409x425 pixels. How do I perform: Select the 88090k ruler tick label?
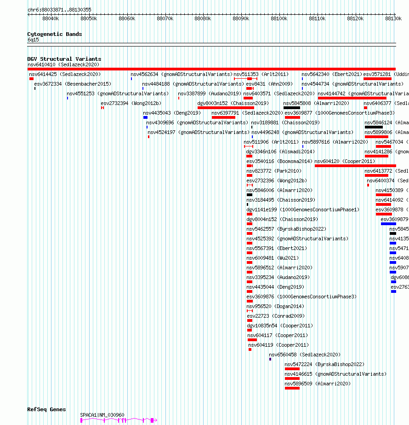241,19
